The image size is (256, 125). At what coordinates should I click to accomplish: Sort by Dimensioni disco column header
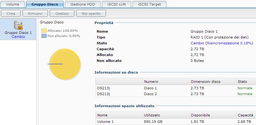pyautogui.click(x=205, y=82)
